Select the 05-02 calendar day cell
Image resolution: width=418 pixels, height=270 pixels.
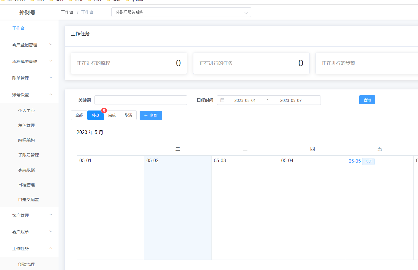point(178,208)
